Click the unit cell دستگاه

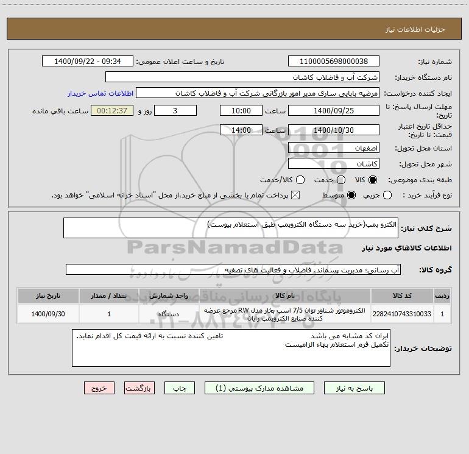pyautogui.click(x=169, y=314)
